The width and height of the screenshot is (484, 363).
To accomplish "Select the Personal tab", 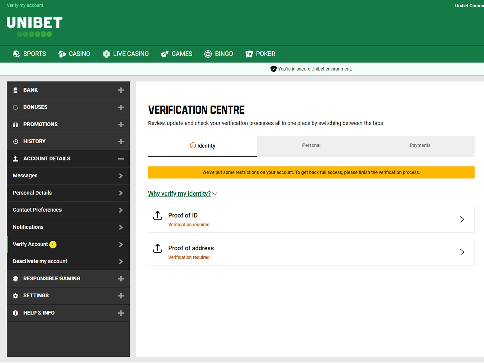I will pos(311,145).
